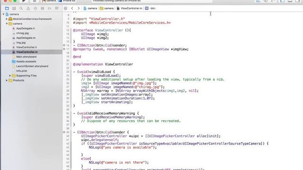303x170 pixels.
Task: Click line number 42 in gutter
Action: pos(68,144)
